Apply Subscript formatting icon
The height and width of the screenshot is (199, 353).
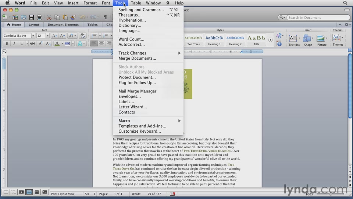48,43
